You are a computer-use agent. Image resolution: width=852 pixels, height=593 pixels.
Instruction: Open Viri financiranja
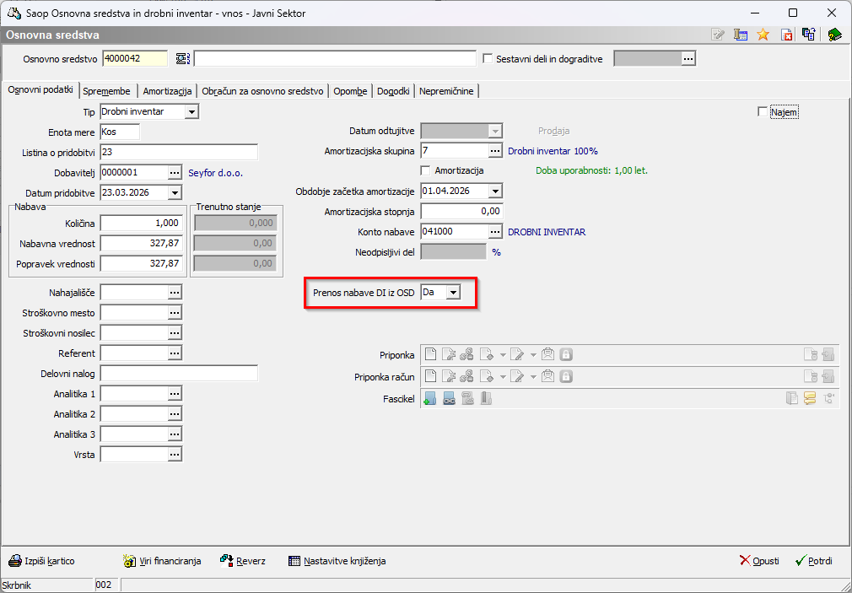coord(162,561)
